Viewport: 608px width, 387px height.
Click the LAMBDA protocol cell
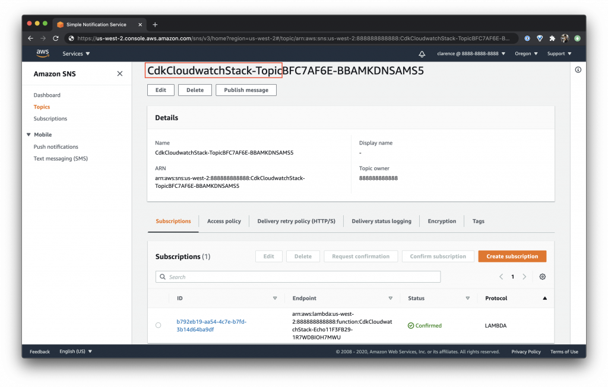496,325
